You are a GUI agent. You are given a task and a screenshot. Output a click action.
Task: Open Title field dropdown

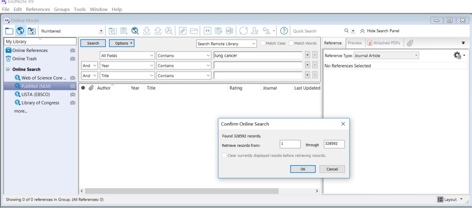point(127,76)
